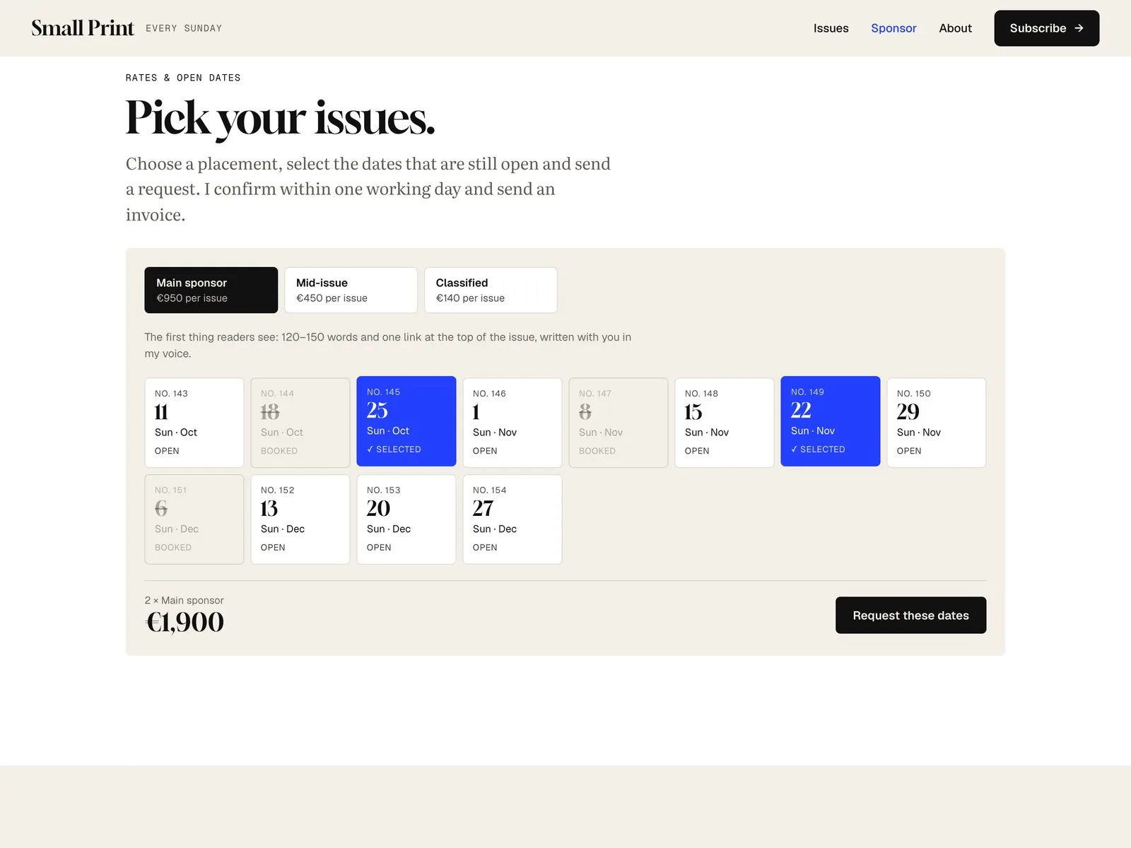This screenshot has width=1131, height=848.
Task: Go to the Issues page
Action: pyautogui.click(x=831, y=28)
